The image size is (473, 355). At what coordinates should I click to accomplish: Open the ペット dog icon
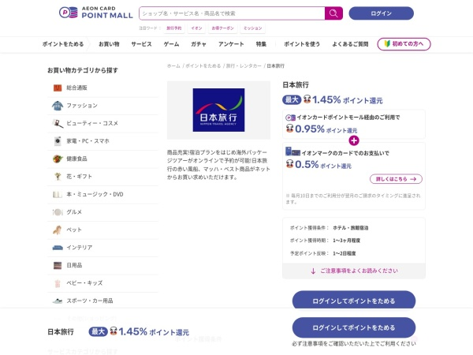pyautogui.click(x=58, y=230)
